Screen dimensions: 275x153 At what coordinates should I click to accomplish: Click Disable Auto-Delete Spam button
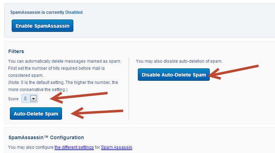[174, 75]
